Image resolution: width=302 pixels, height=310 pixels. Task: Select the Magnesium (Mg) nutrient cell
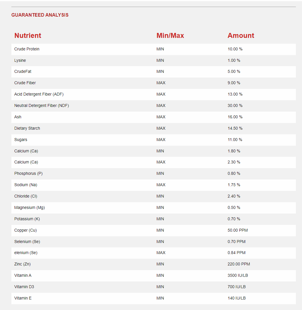29,207
